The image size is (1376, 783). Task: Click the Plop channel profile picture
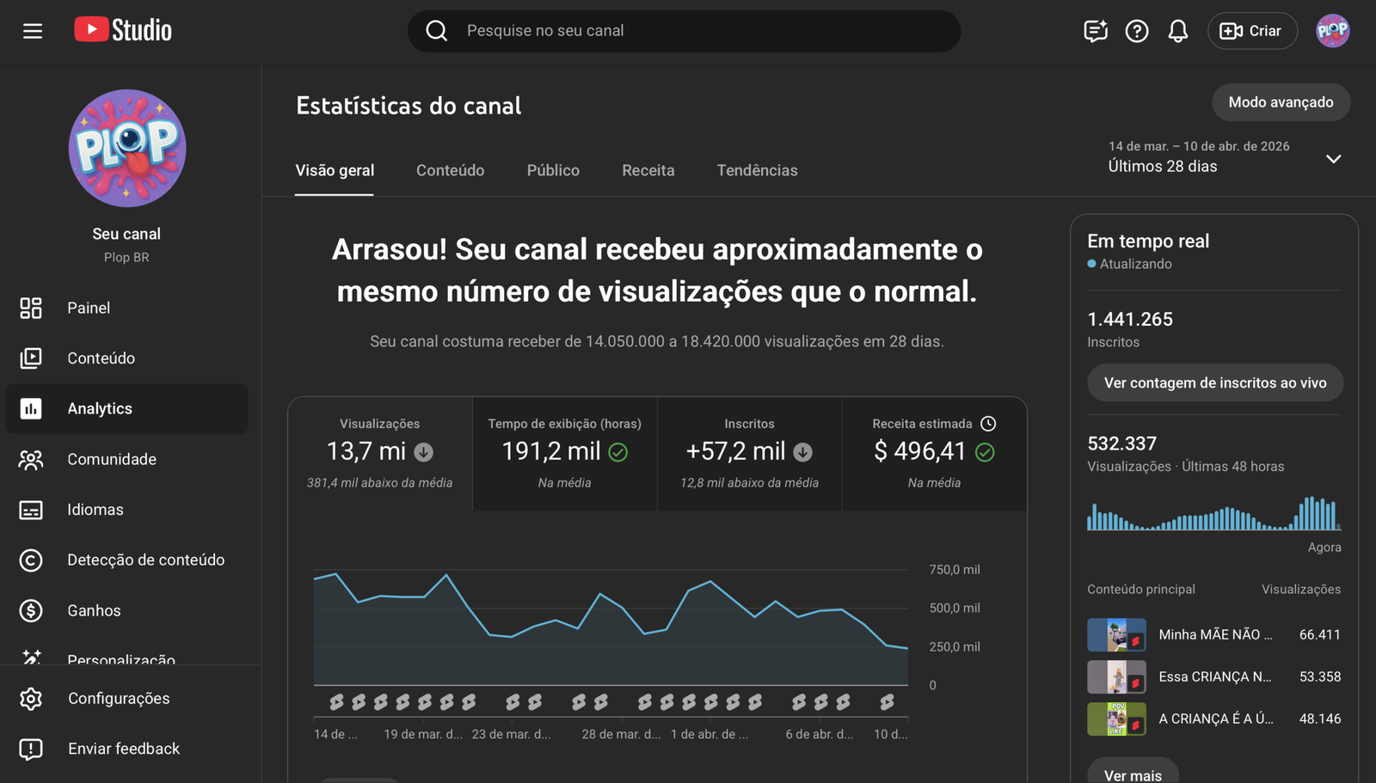click(x=127, y=148)
